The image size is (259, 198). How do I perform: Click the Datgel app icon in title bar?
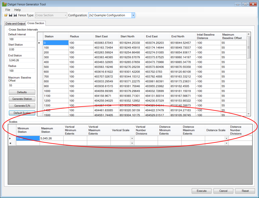point(4,4)
